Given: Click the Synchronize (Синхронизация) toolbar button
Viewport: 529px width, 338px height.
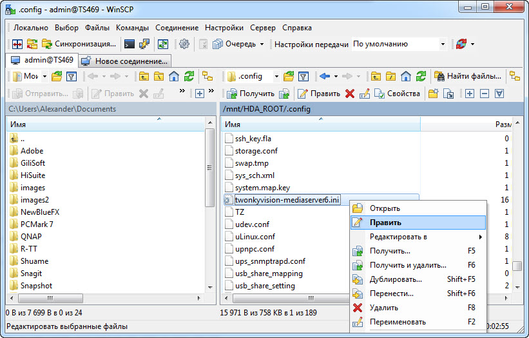Looking at the screenshot, I should click(79, 44).
